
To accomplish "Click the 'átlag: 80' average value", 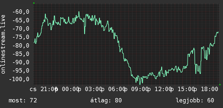I will point(106,100).
